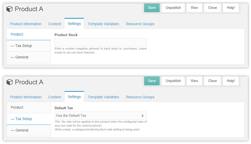Image resolution: width=251 pixels, height=144 pixels.
Task: Switch to Product information tab in upper panel
Action: (x=26, y=24)
